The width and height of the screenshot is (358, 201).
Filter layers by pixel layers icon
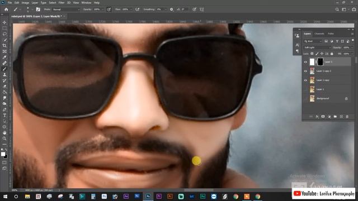[x=326, y=41]
